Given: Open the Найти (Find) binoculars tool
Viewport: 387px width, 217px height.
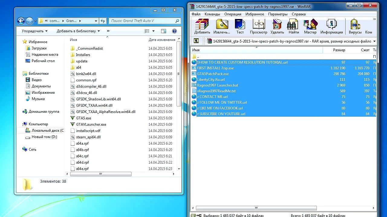Looking at the screenshot, I should (294, 27).
